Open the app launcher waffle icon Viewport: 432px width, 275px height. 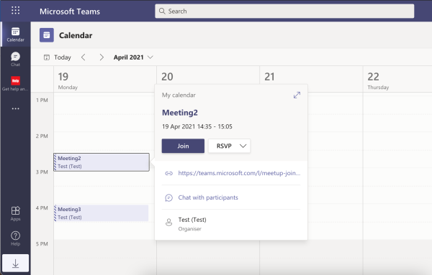click(x=15, y=11)
